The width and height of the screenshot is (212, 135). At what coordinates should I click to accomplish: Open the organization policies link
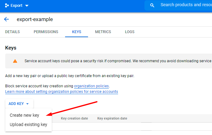tap(91, 86)
